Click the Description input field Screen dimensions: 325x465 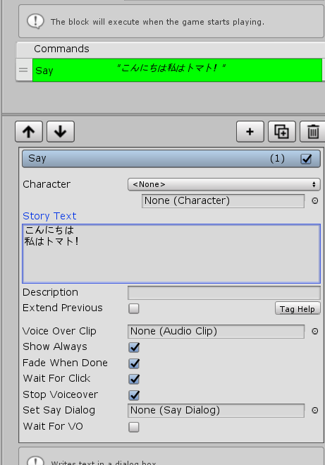224,293
